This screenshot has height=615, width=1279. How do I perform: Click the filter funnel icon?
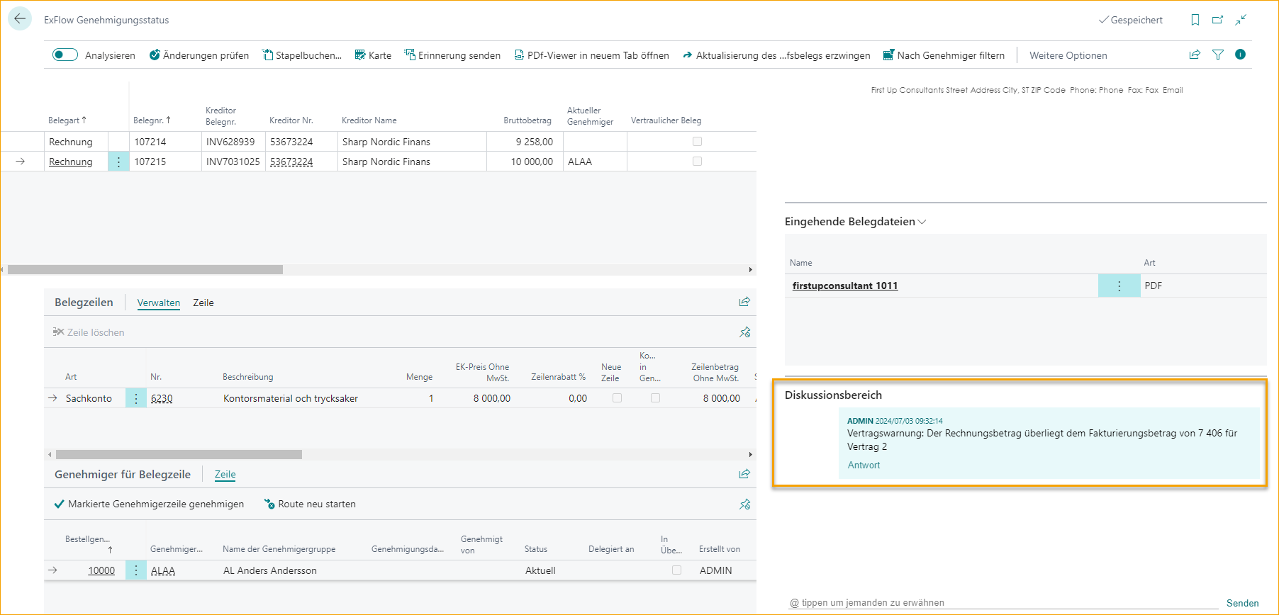[1218, 55]
